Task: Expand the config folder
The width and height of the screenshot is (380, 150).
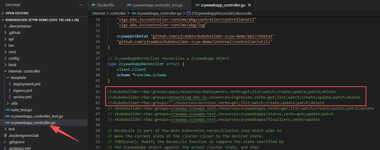Action: (x=13, y=58)
